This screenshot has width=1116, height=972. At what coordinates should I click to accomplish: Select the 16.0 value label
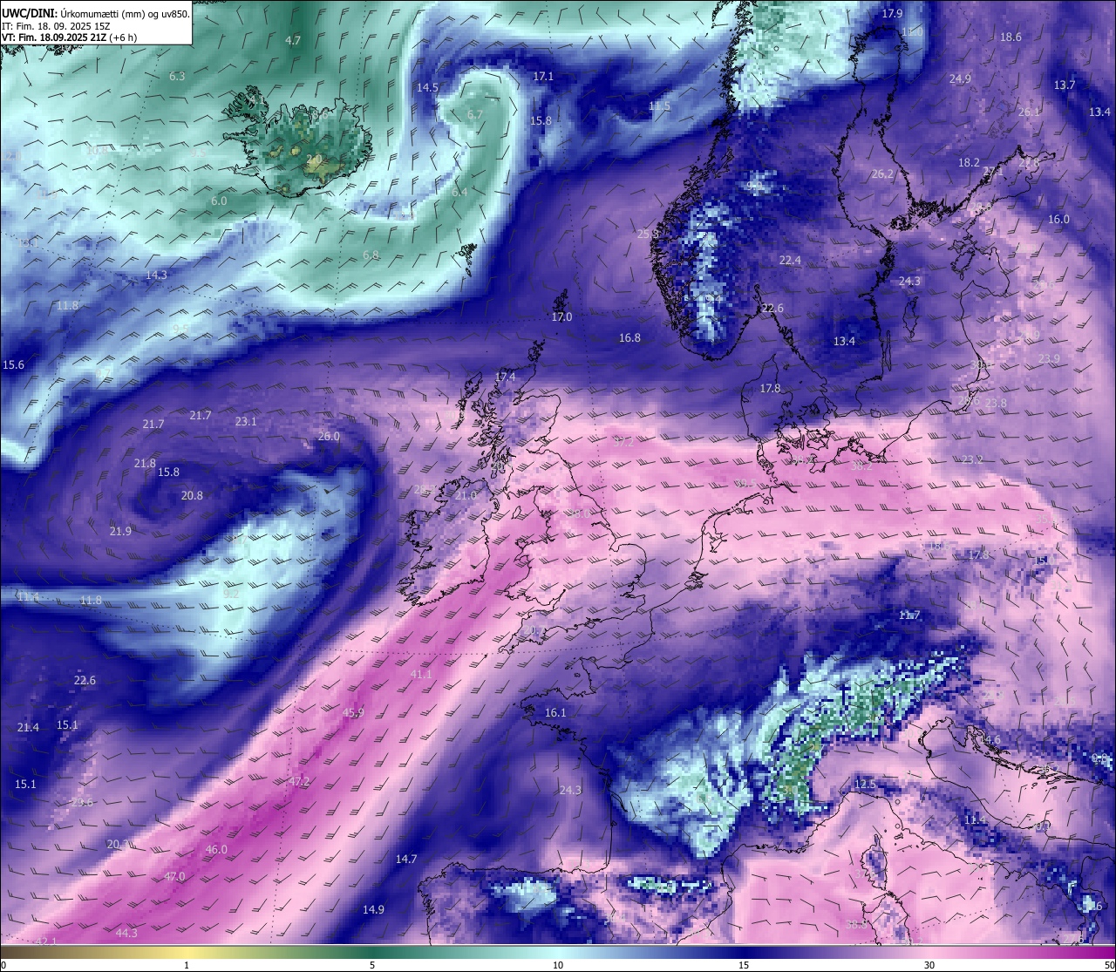pos(1058,220)
